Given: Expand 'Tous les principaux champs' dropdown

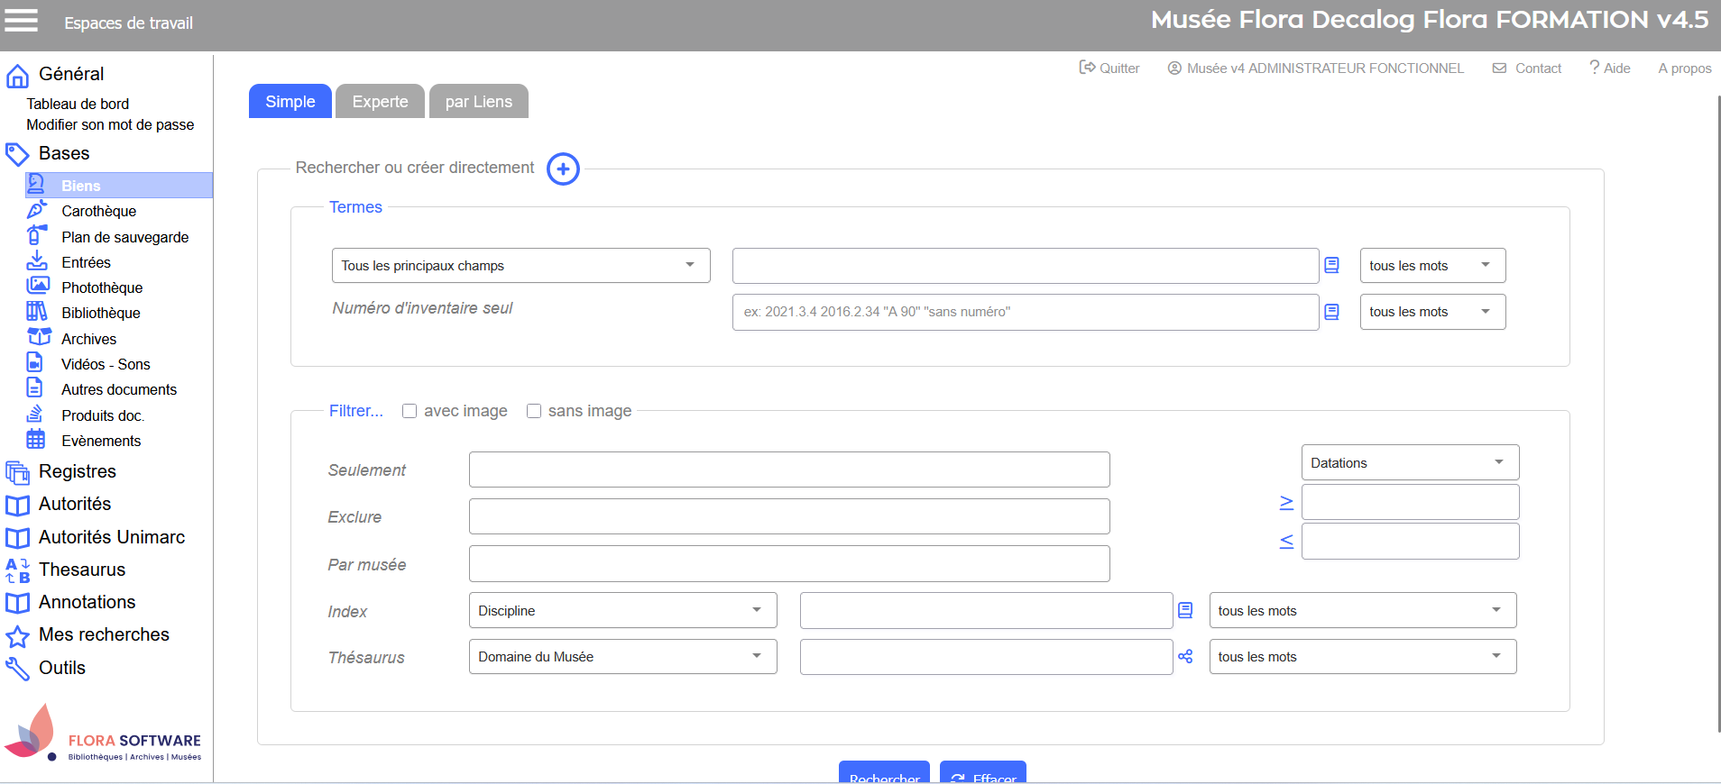Looking at the screenshot, I should (520, 266).
